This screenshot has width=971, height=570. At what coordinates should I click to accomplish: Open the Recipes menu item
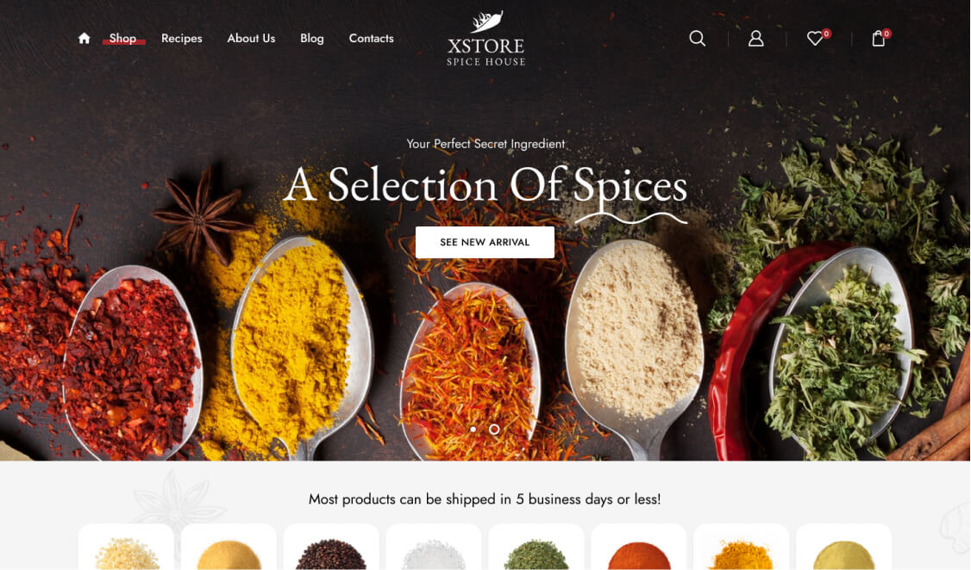(181, 39)
